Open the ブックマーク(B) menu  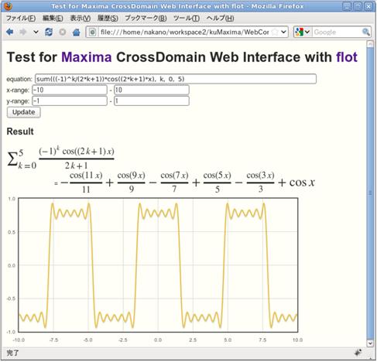(146, 19)
